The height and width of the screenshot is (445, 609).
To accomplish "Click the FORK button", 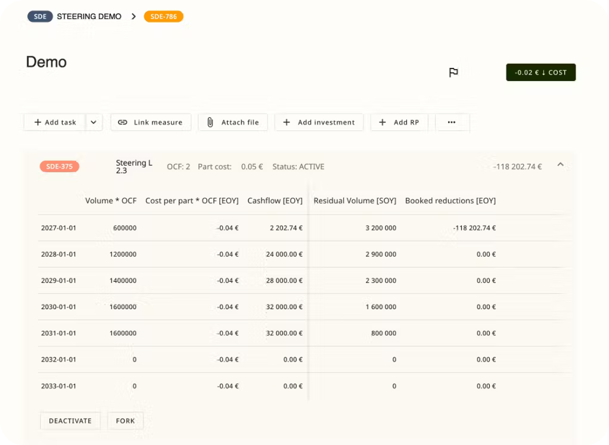I will (125, 421).
